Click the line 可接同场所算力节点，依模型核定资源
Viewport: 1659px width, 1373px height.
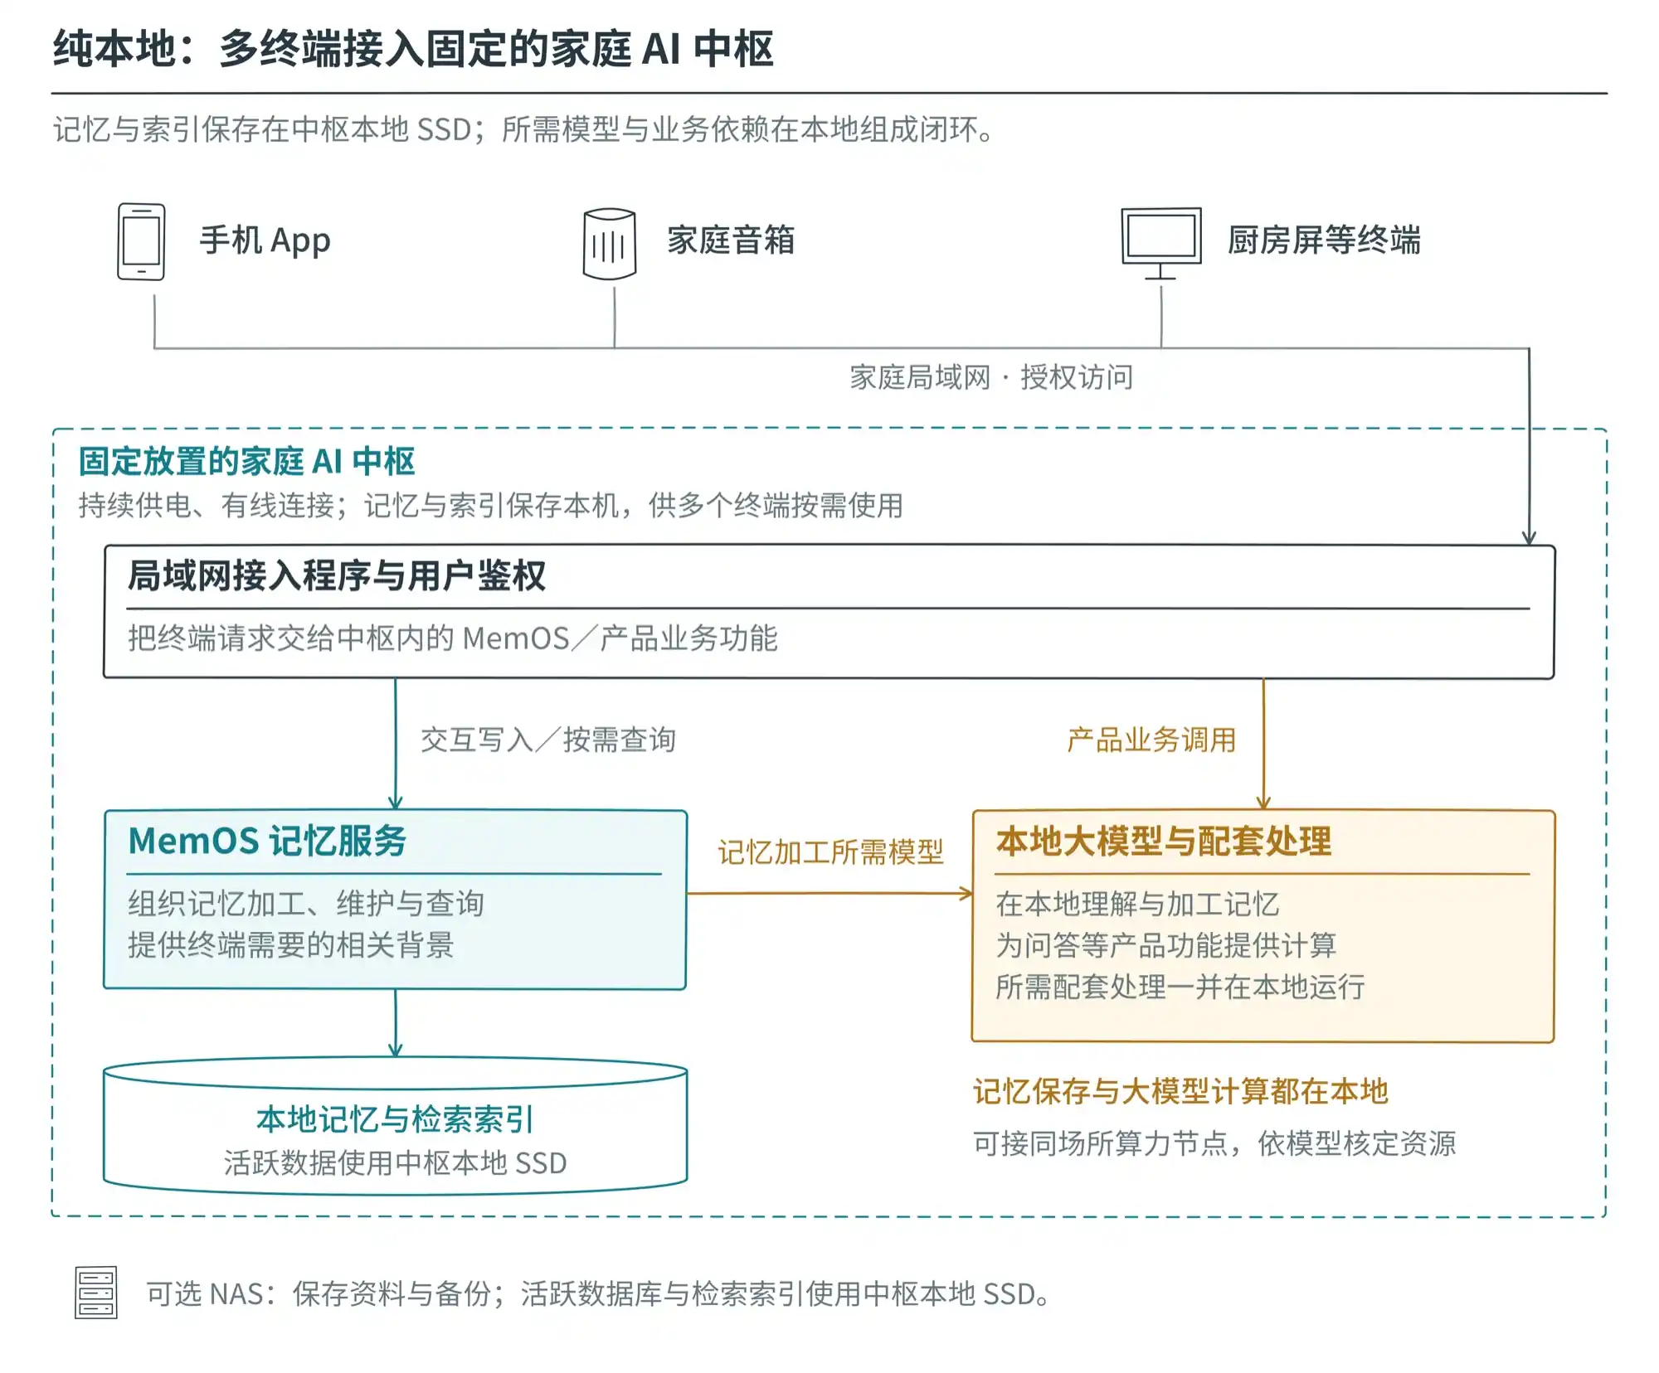click(1214, 1143)
